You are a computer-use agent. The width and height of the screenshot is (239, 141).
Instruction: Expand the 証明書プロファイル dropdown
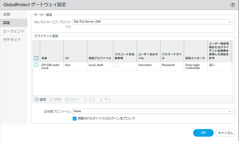[x=230, y=111]
